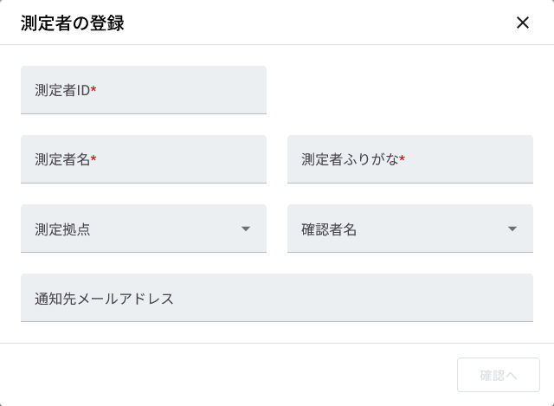Click the 測定拠点 dropdown arrow
The width and height of the screenshot is (554, 406).
246,229
